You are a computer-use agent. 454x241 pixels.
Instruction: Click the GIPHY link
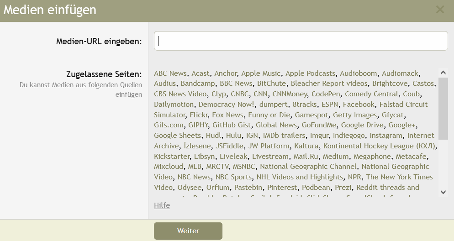[198, 125]
